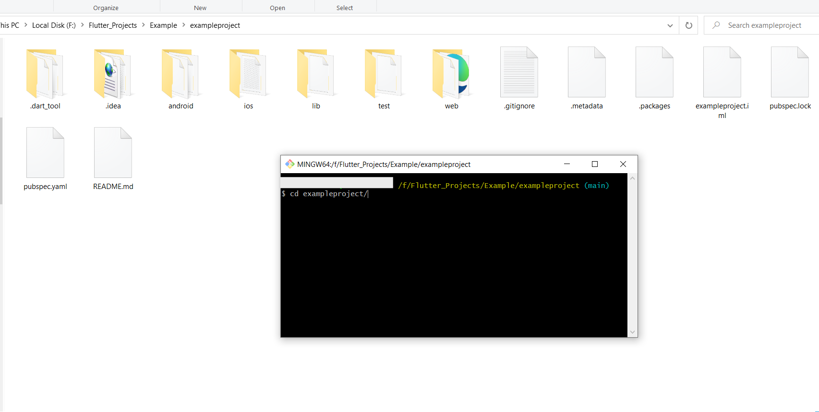Viewport: 819px width, 412px height.
Task: Select the .metadata file icon
Action: point(587,72)
